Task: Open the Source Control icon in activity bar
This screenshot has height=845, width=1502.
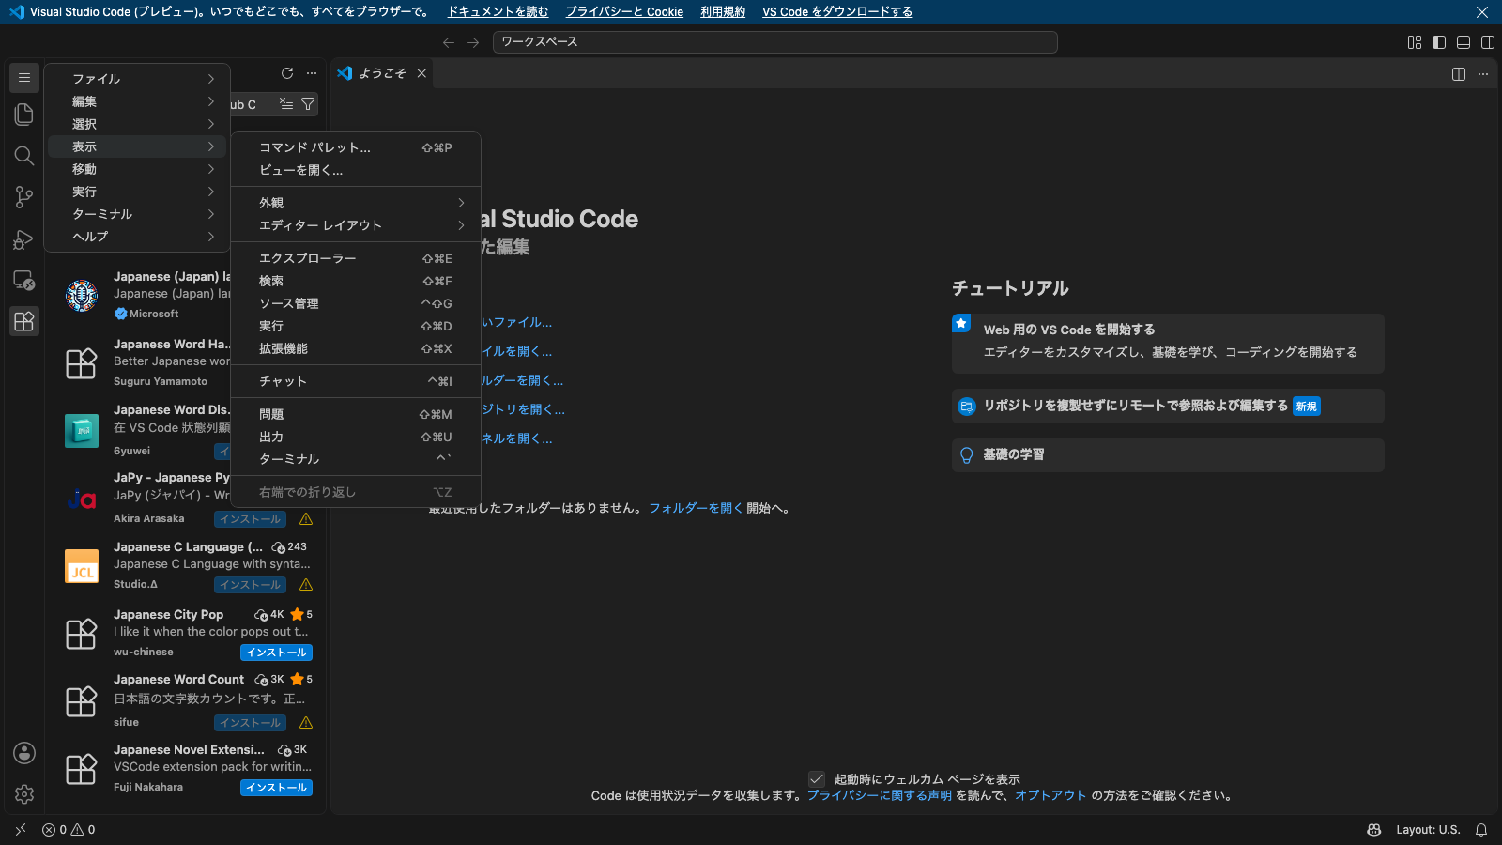Action: [24, 197]
